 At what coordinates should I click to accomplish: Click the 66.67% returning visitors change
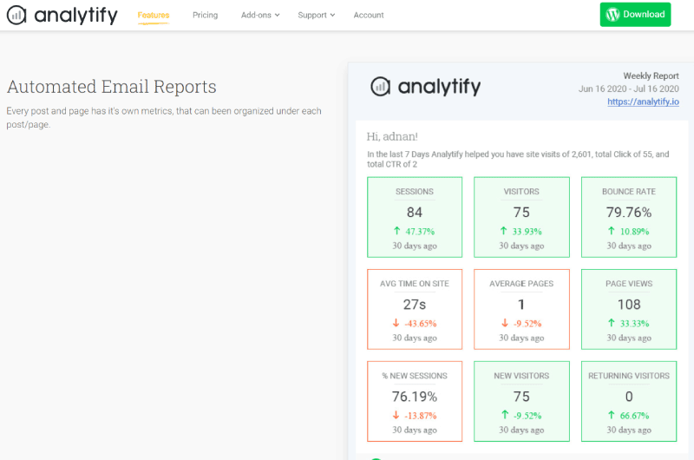coord(634,416)
